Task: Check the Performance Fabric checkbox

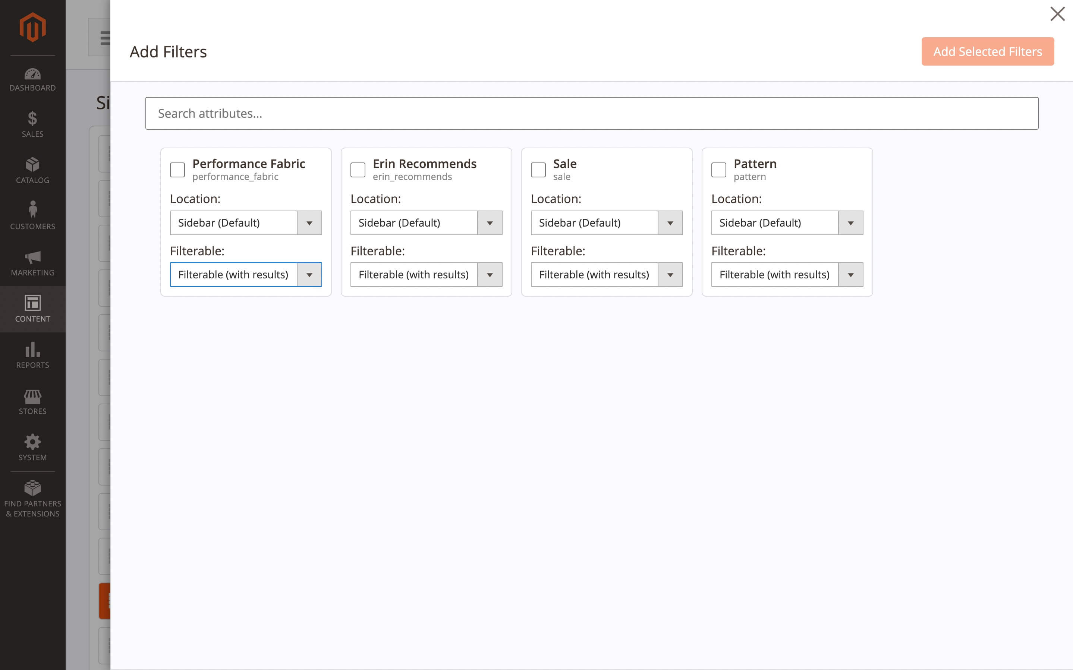Action: click(177, 170)
